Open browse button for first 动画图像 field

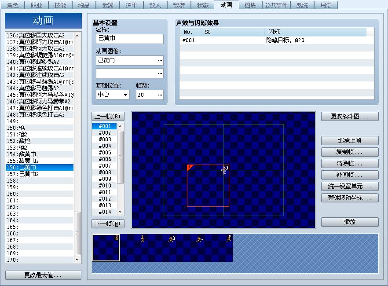click(x=160, y=61)
